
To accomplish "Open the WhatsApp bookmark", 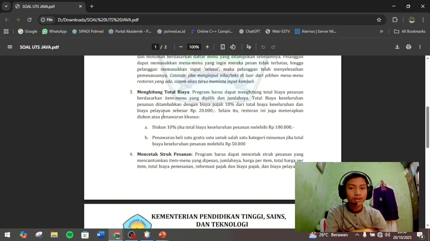I will pos(54,31).
